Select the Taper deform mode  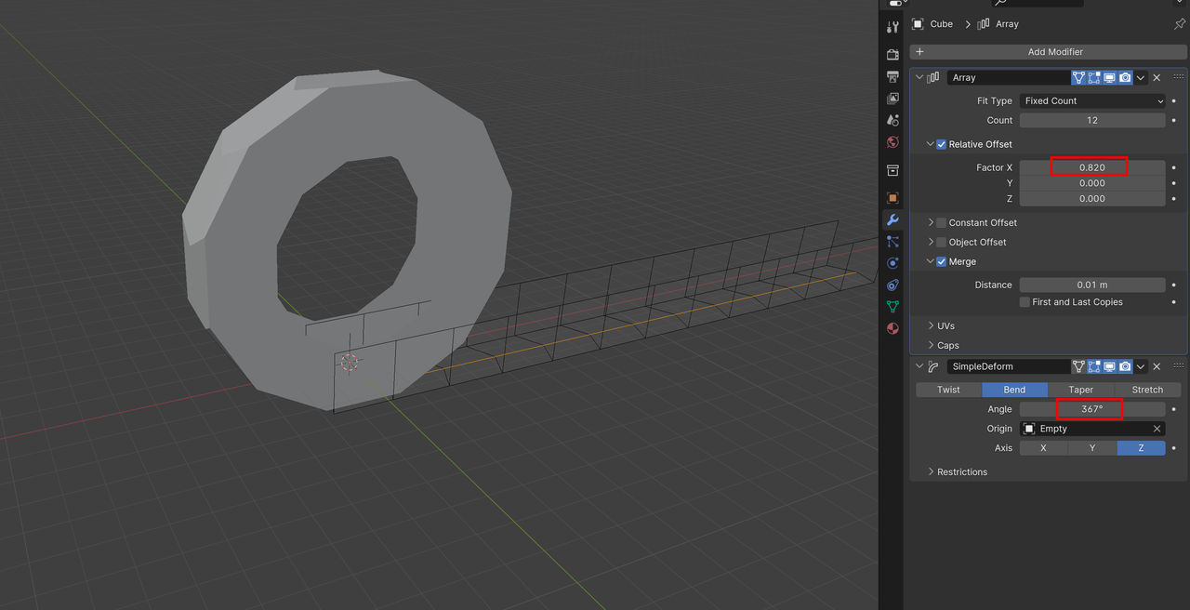[1080, 390]
